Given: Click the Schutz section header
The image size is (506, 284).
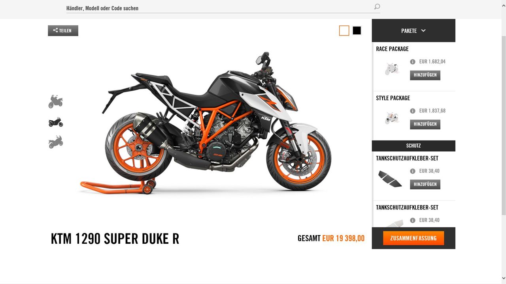Looking at the screenshot, I should (413, 146).
